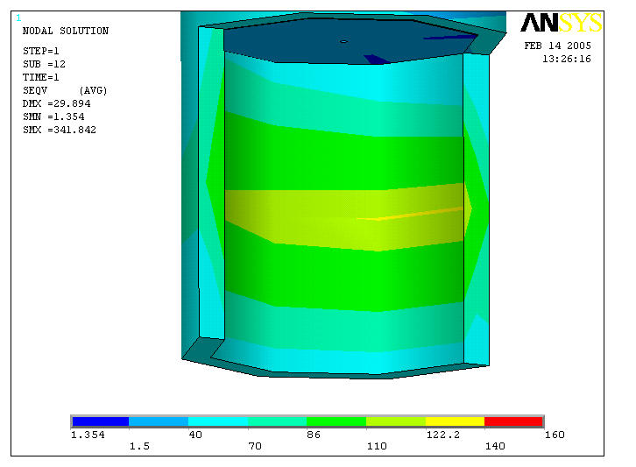Click the legend value 1.5
This screenshot has height=467, width=636.
pyautogui.click(x=139, y=446)
